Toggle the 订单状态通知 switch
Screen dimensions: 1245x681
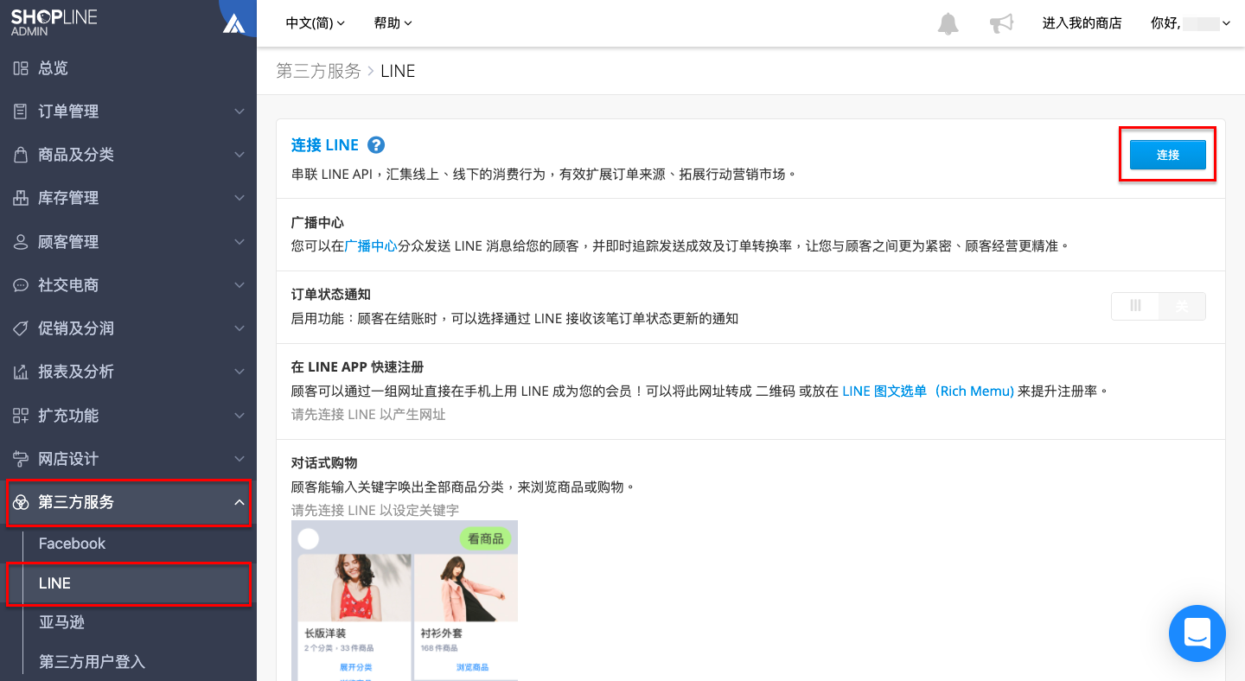click(x=1159, y=306)
